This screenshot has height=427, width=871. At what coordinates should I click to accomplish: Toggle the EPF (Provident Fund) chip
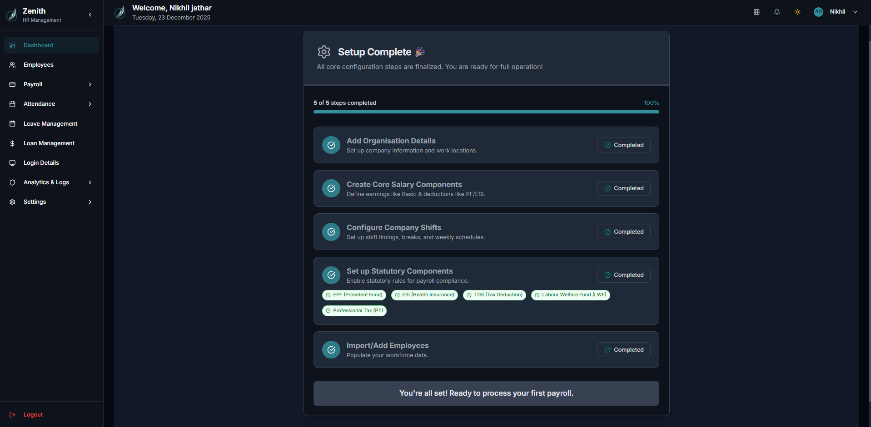[354, 295]
